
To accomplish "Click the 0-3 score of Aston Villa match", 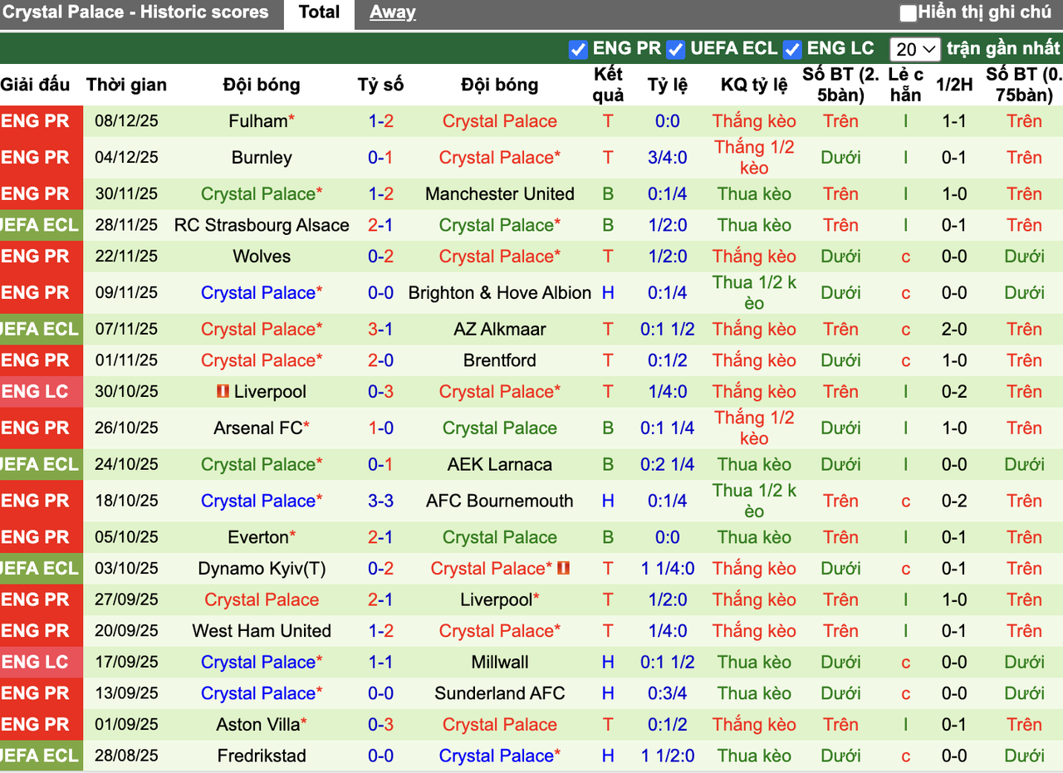I will point(381,726).
